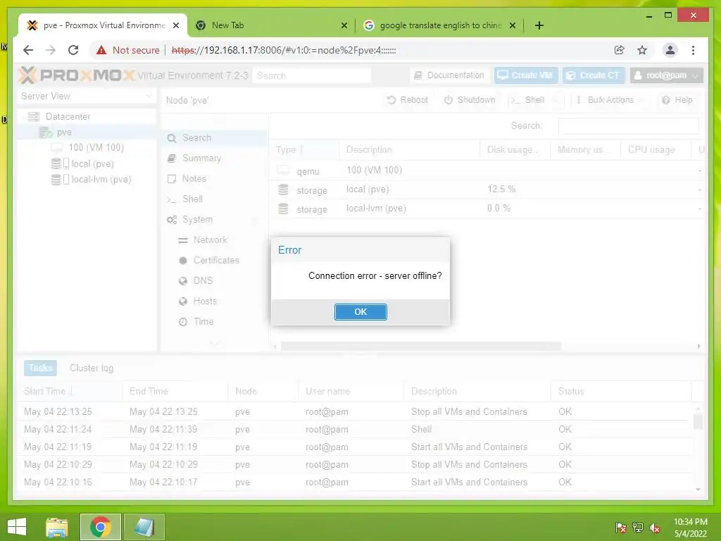Viewport: 721px width, 541px height.
Task: Select storage local-lvm (pve) row
Action: point(487,209)
